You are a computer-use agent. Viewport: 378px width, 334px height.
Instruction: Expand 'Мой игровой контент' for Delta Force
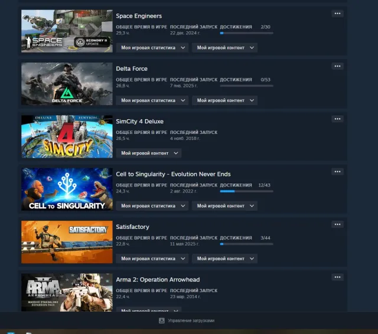[224, 100]
